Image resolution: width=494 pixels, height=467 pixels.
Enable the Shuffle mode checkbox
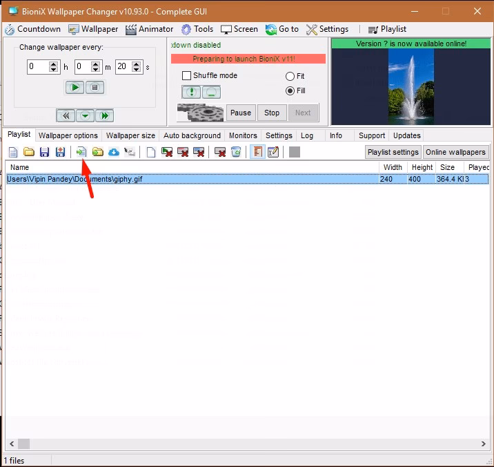(x=186, y=76)
